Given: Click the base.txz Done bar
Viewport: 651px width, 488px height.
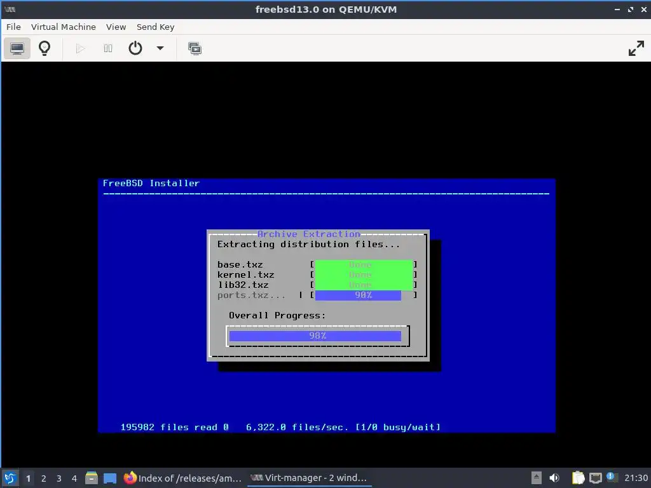Looking at the screenshot, I should 364,265.
